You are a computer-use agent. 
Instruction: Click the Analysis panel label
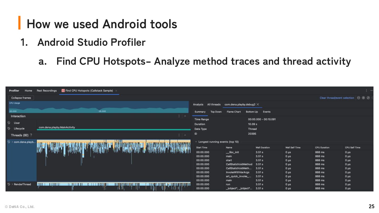[x=198, y=105]
